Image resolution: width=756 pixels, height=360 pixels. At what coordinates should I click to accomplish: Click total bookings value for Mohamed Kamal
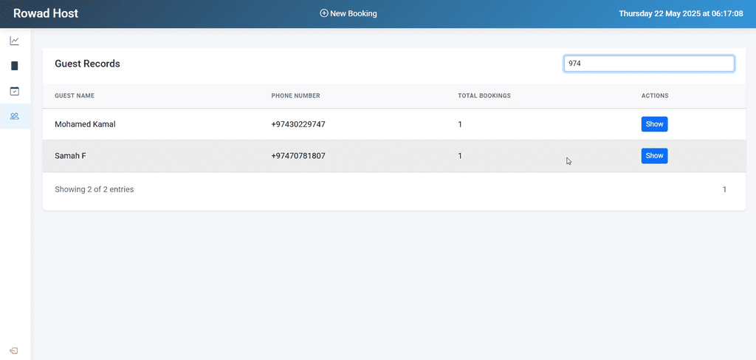click(x=460, y=124)
